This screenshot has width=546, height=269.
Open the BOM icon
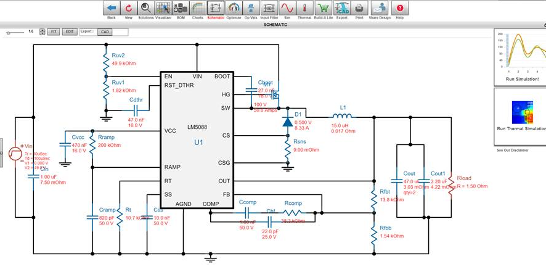click(x=181, y=9)
